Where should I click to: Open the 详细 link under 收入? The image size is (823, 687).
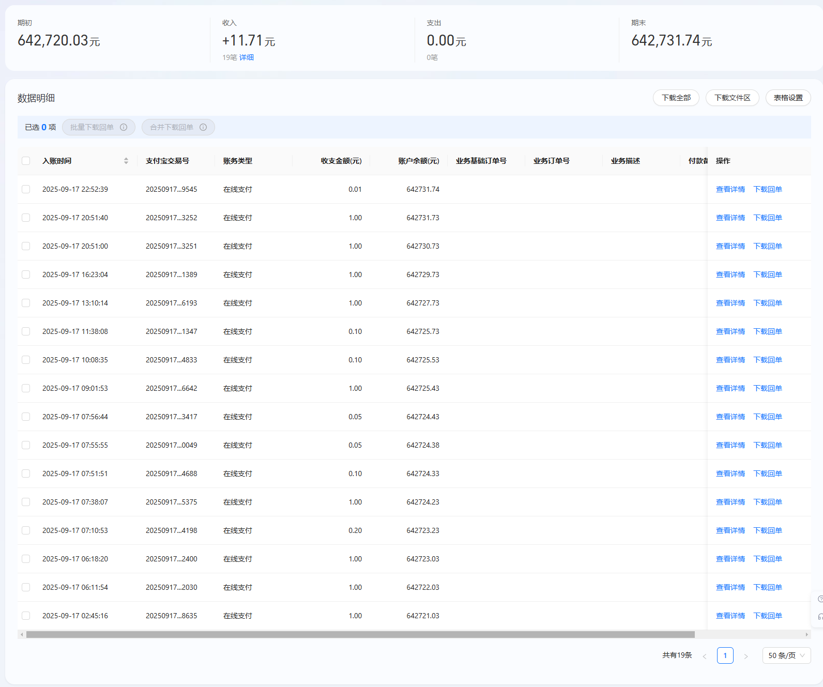coord(247,57)
